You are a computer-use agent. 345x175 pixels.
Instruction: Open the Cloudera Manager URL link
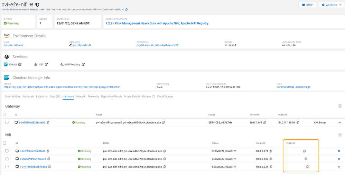pos(62,87)
